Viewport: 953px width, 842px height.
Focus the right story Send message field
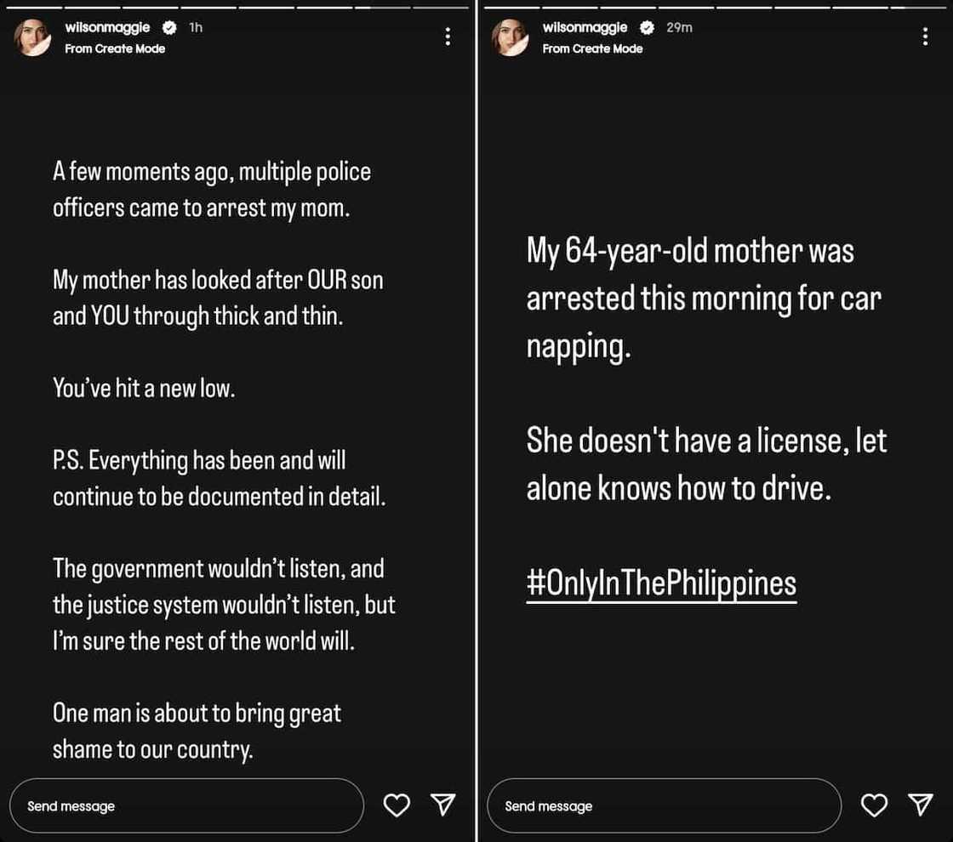pyautogui.click(x=663, y=805)
